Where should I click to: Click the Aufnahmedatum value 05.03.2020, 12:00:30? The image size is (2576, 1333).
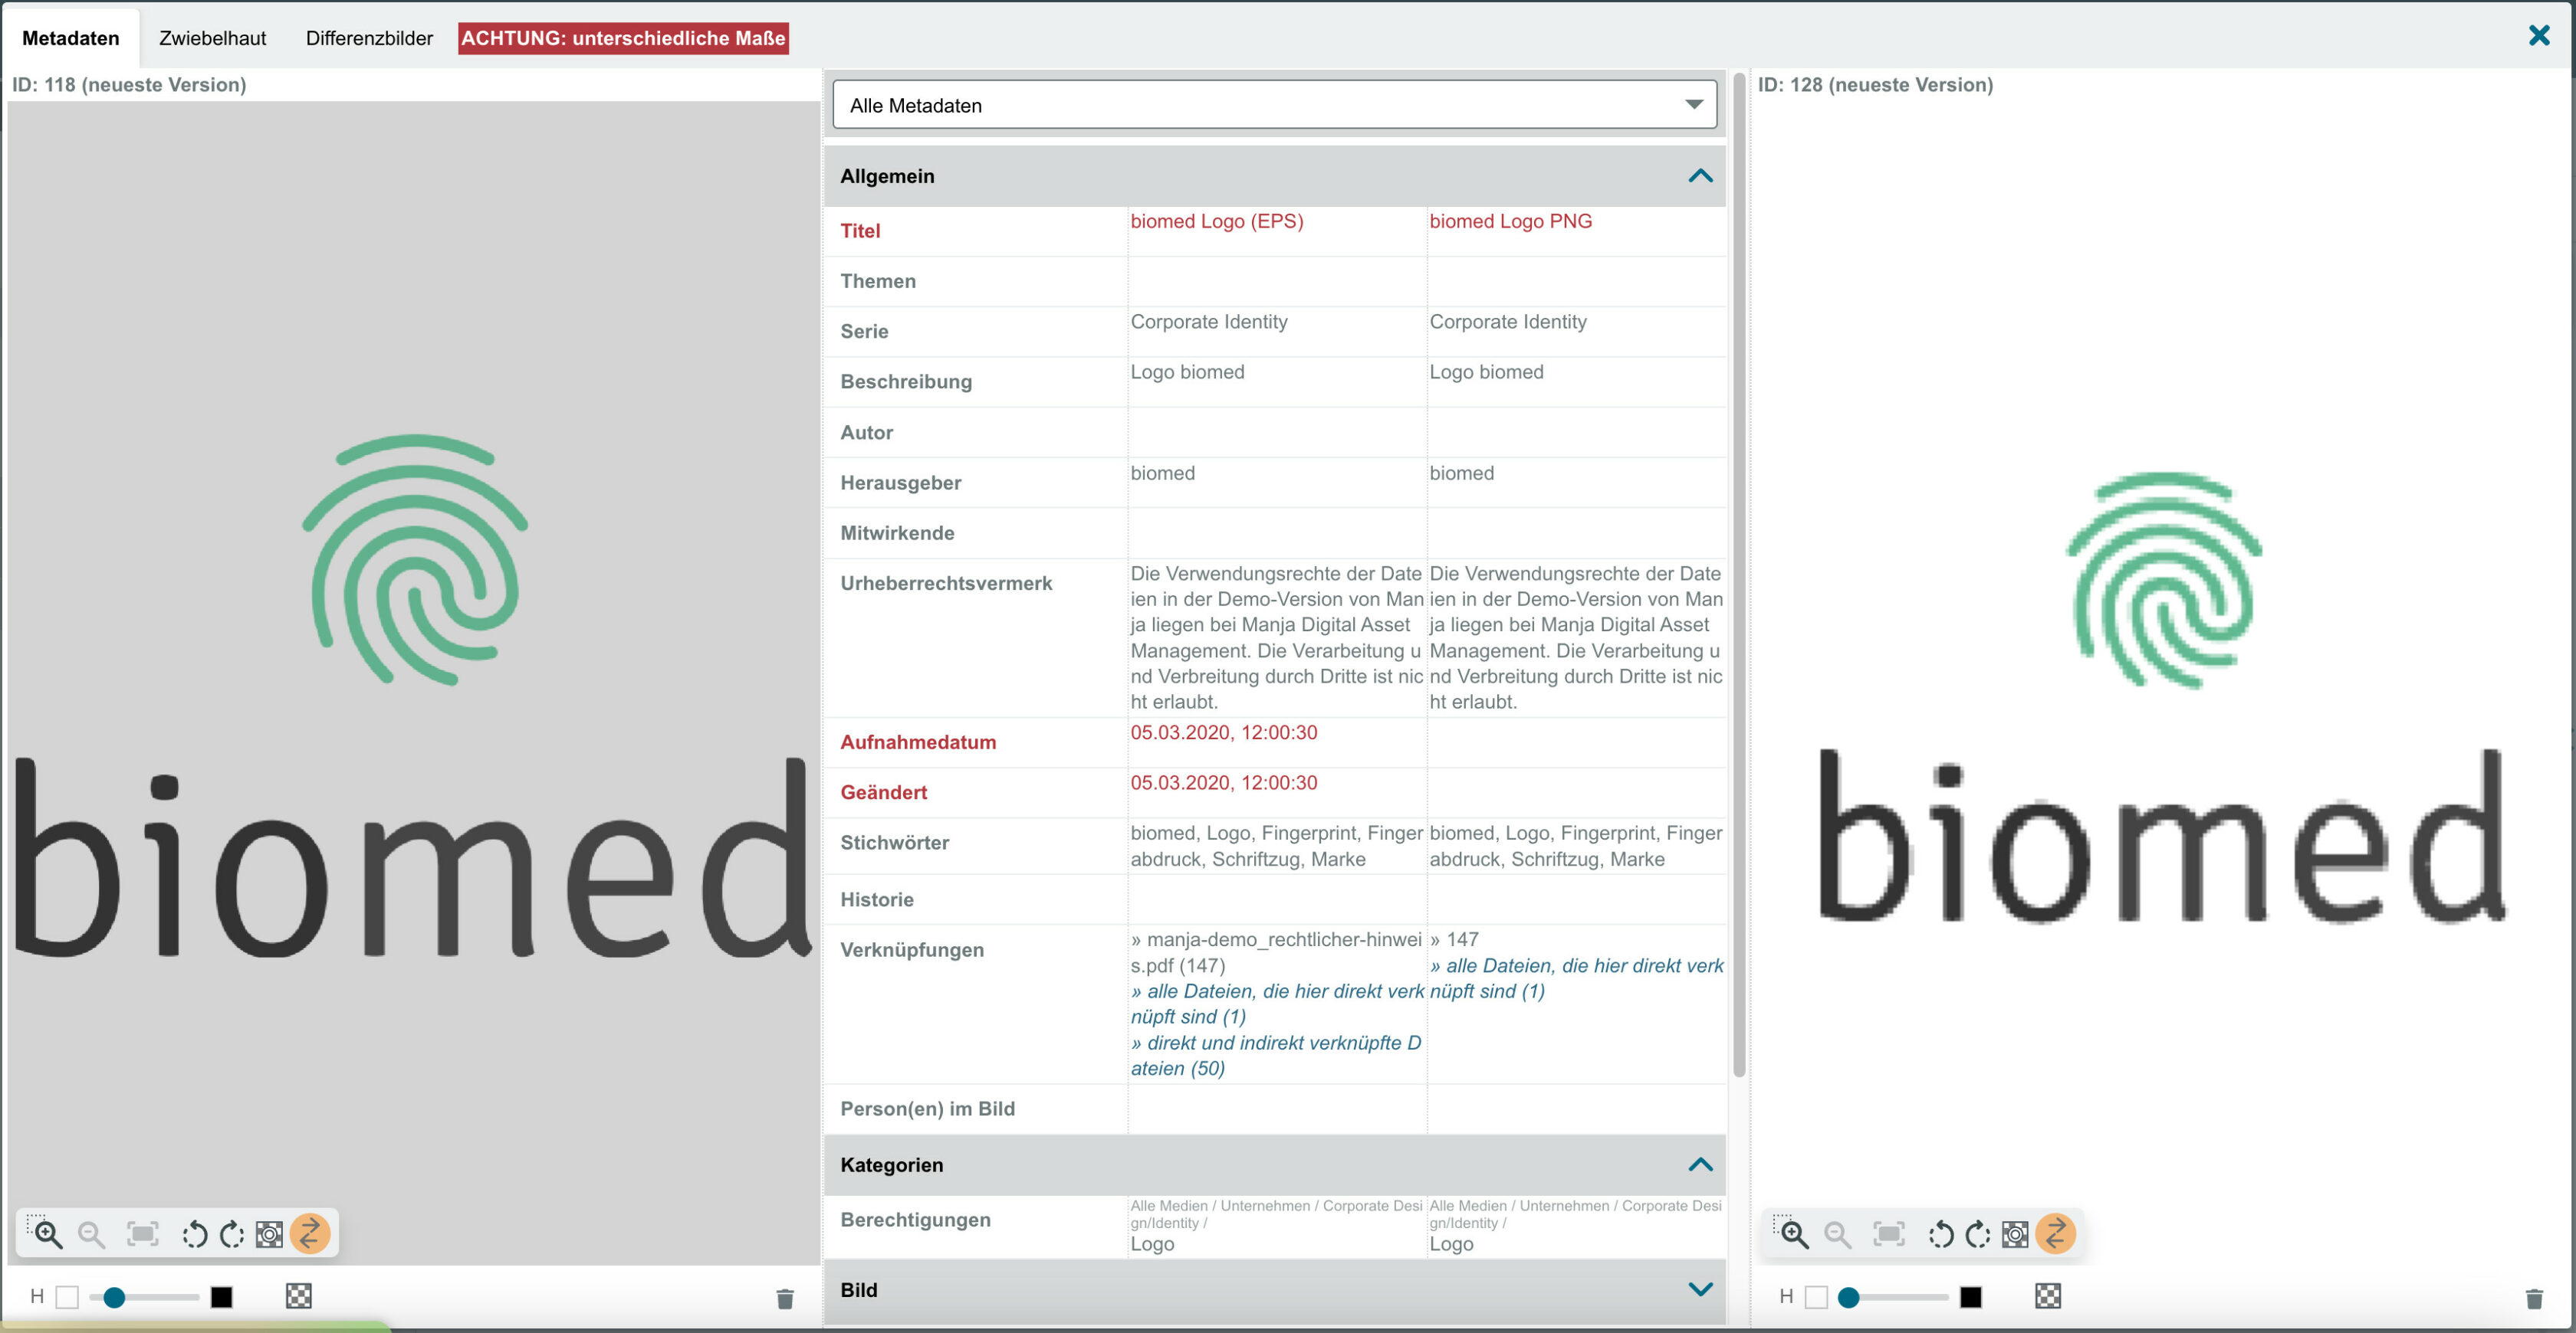1224,732
